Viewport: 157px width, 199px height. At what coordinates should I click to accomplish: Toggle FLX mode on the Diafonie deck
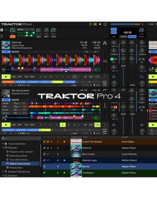tap(26, 77)
